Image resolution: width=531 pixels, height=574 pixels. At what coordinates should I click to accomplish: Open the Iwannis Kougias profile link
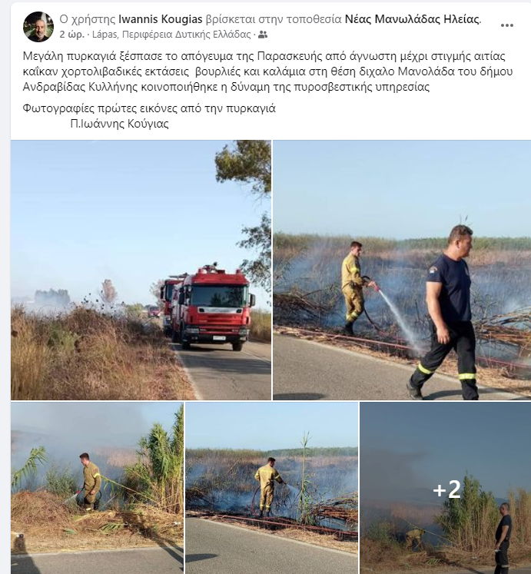pyautogui.click(x=161, y=19)
